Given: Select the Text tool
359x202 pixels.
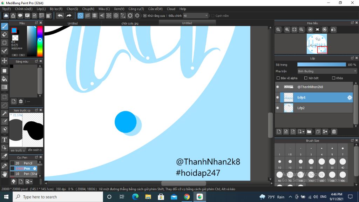Looking at the screenshot, I should click(x=4, y=140).
